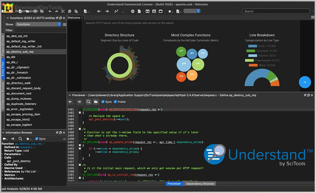316x193 pixels.
Task: Click the Comment legend green swatch
Action: click(x=251, y=51)
